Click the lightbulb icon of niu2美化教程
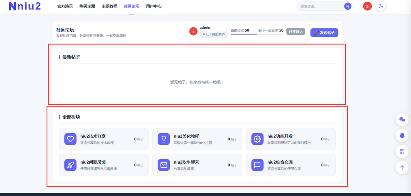The height and width of the screenshot is (196, 411). point(164,139)
